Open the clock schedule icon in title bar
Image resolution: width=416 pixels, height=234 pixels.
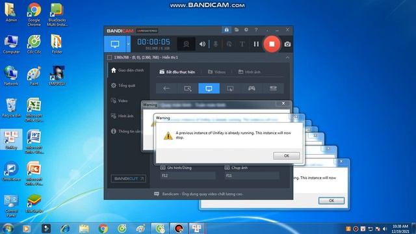pyautogui.click(x=246, y=30)
